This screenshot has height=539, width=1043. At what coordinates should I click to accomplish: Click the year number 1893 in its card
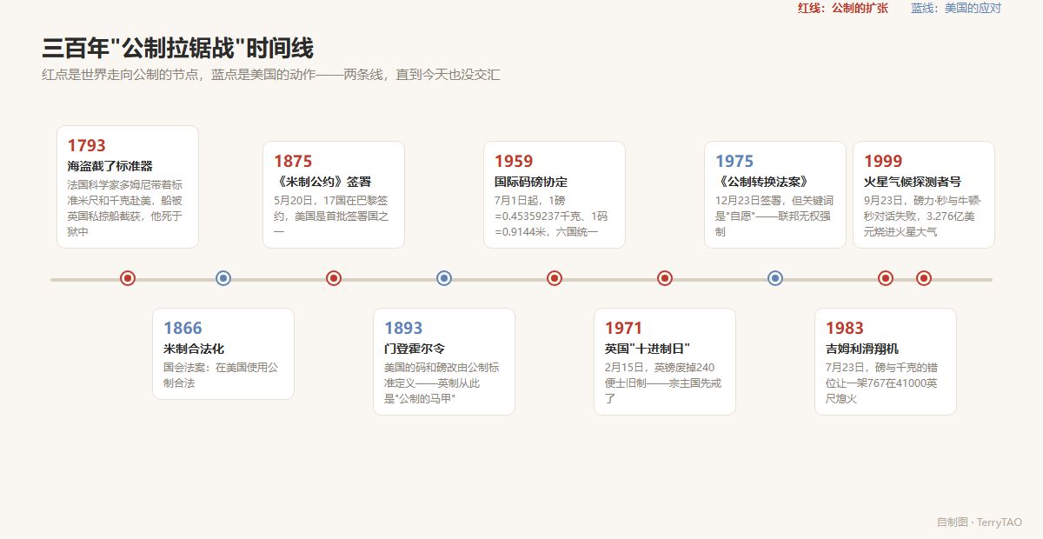pyautogui.click(x=403, y=328)
